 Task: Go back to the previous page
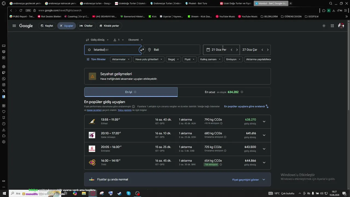pos(11,10)
